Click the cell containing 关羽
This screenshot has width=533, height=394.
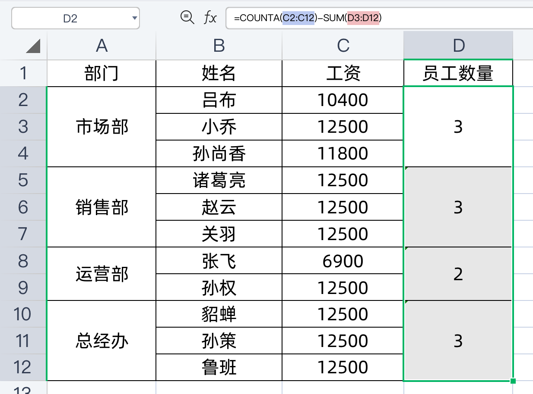coord(219,234)
